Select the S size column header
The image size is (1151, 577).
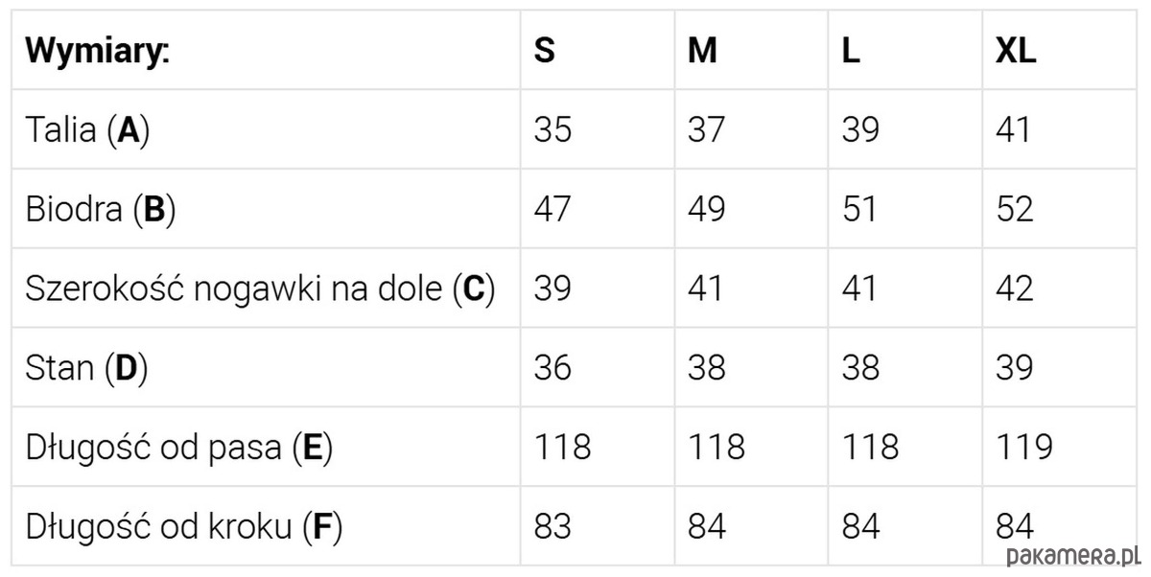pyautogui.click(x=544, y=50)
